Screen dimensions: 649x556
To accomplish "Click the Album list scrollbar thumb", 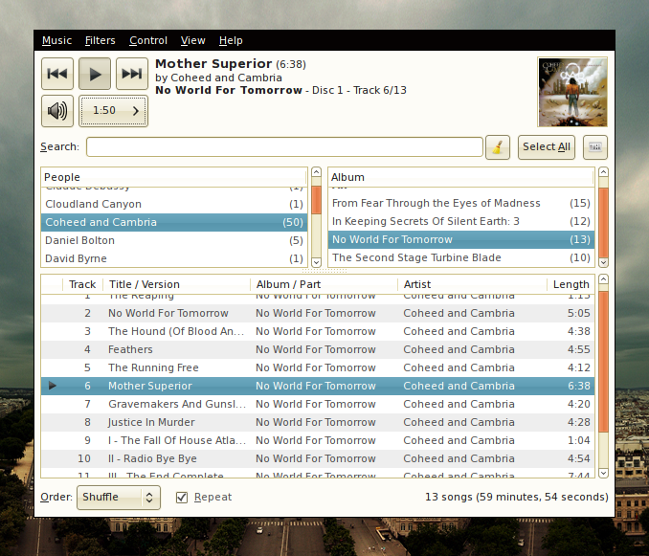I will pyautogui.click(x=603, y=223).
